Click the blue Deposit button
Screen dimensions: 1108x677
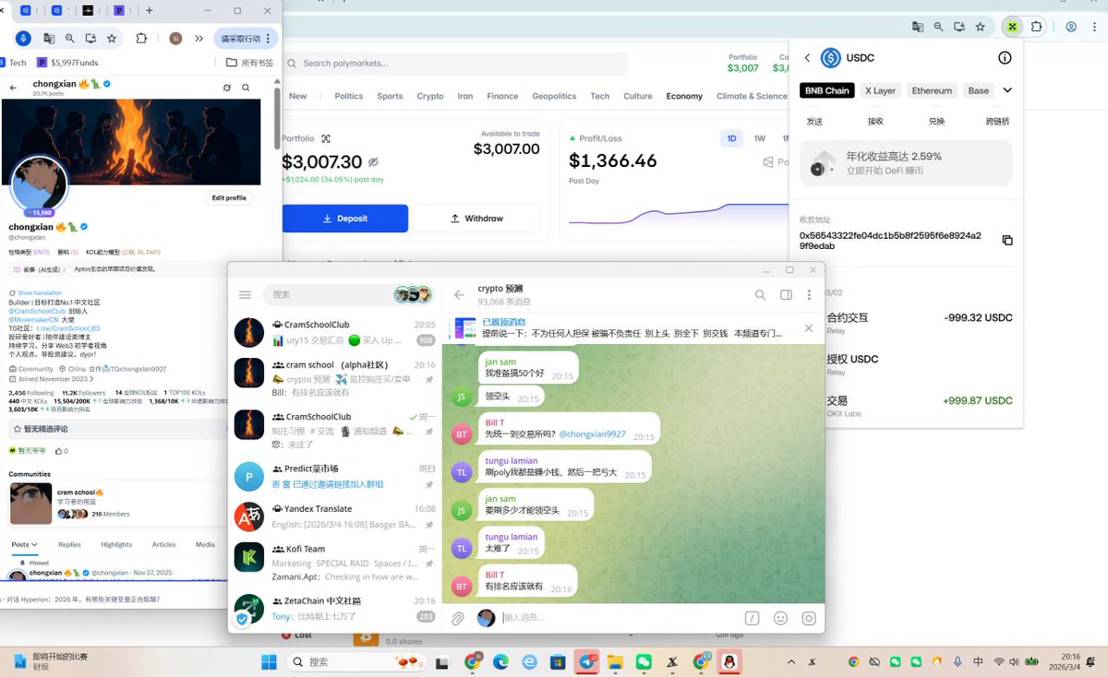tap(344, 219)
